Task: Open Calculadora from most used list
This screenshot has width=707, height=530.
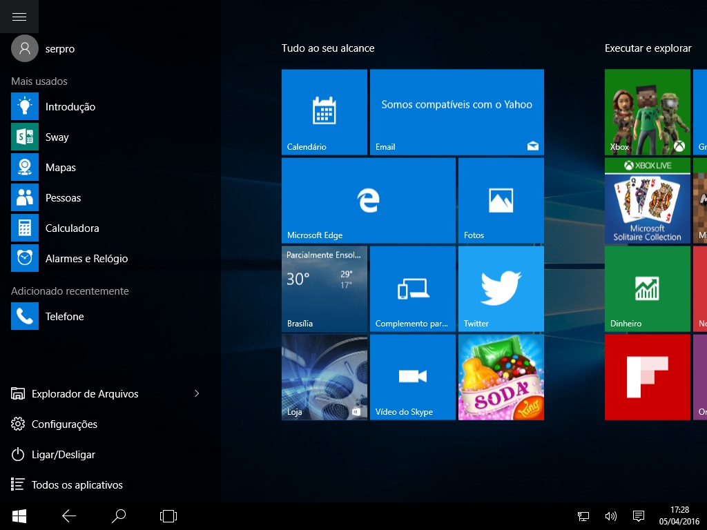Action: pyautogui.click(x=72, y=228)
